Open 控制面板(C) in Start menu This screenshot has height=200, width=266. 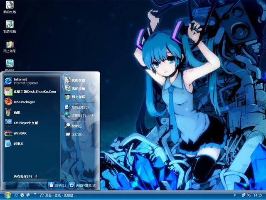point(79,107)
